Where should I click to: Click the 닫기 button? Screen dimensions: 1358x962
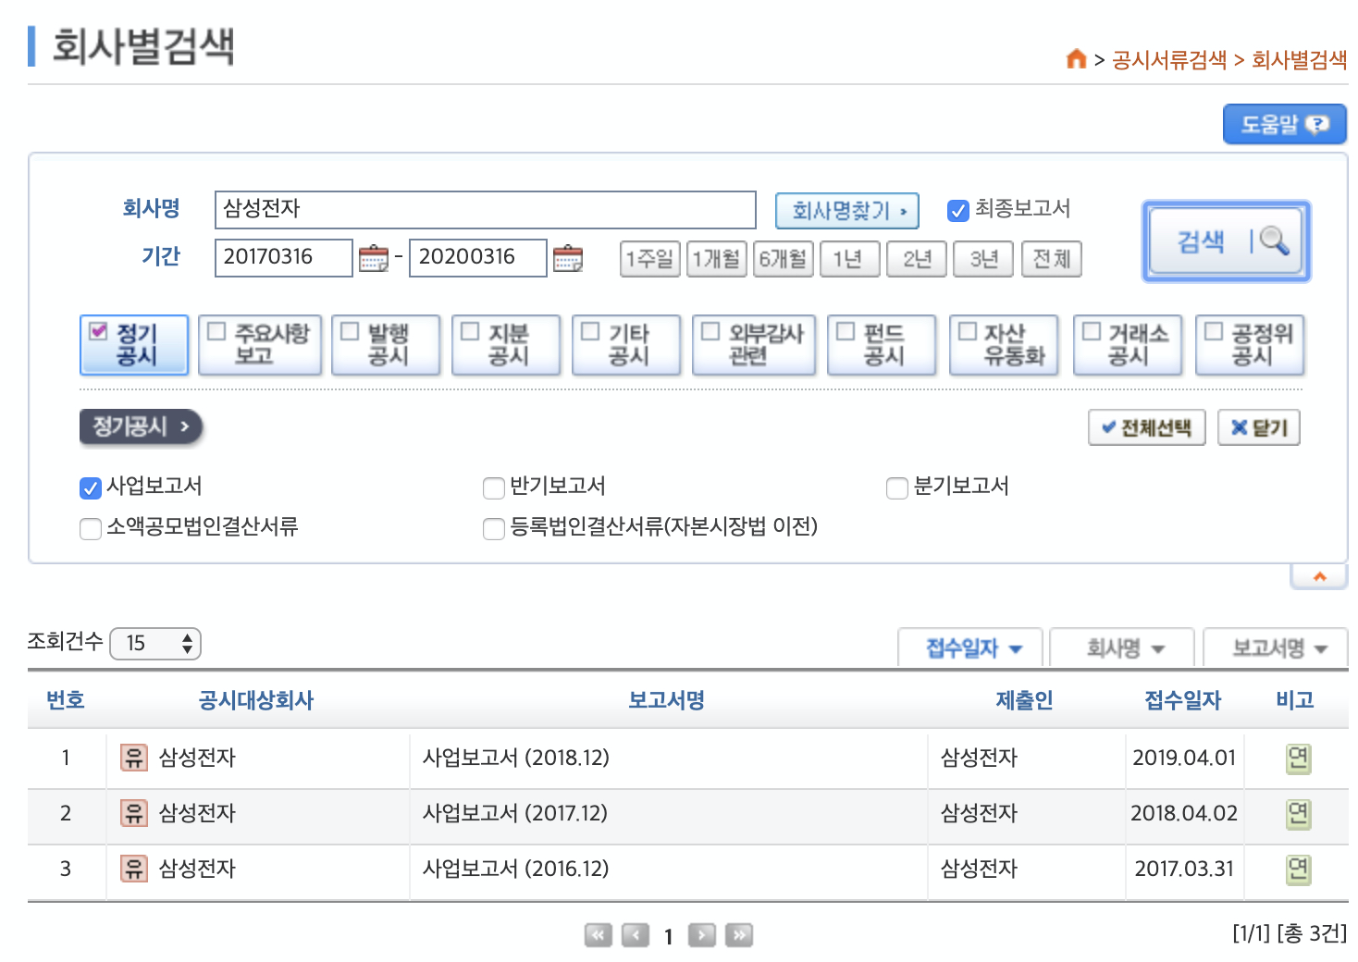pyautogui.click(x=1259, y=427)
